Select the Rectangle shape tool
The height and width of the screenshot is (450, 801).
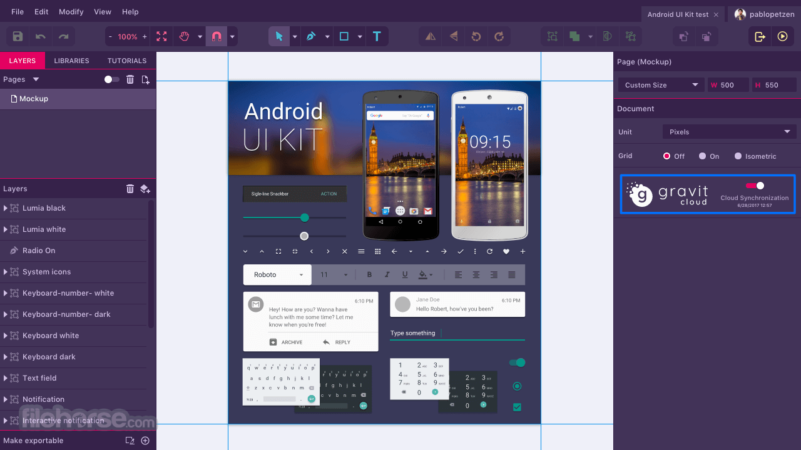click(x=344, y=37)
